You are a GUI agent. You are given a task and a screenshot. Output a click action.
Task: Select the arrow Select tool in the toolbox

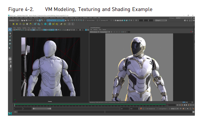10,30
